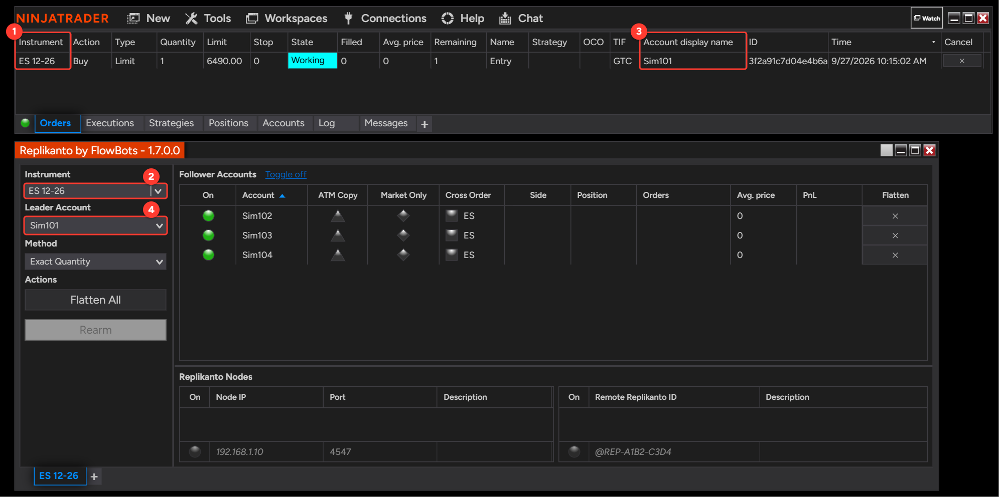This screenshot has height=497, width=999.
Task: Click the Watch button
Action: click(927, 18)
